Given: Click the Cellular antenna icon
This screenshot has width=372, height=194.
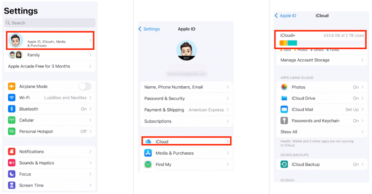Looking at the screenshot, I should click(12, 120).
